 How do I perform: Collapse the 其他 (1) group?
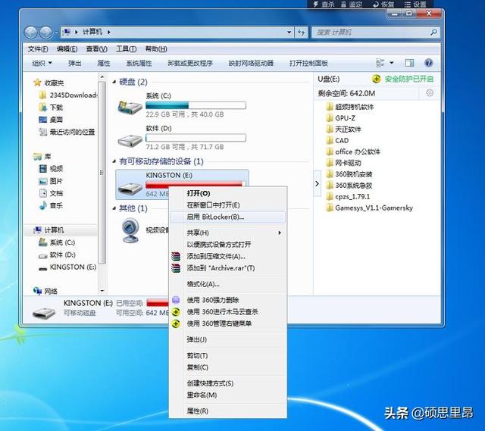(x=114, y=208)
